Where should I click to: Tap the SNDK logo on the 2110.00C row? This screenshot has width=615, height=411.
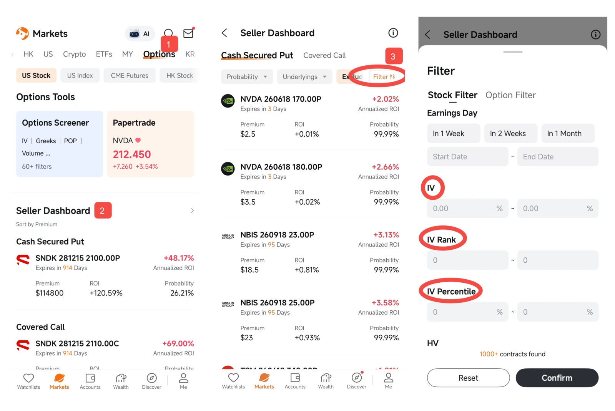[x=23, y=345]
